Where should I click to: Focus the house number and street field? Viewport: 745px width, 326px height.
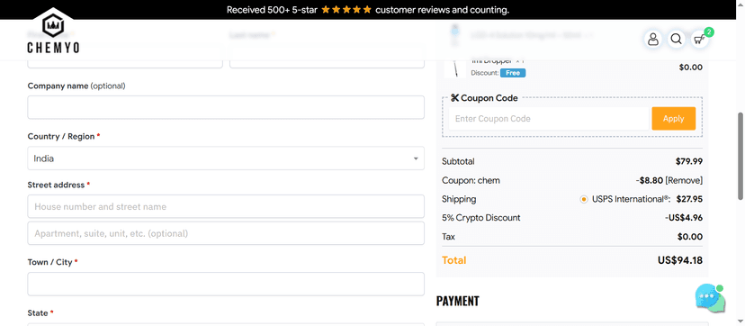coord(226,206)
